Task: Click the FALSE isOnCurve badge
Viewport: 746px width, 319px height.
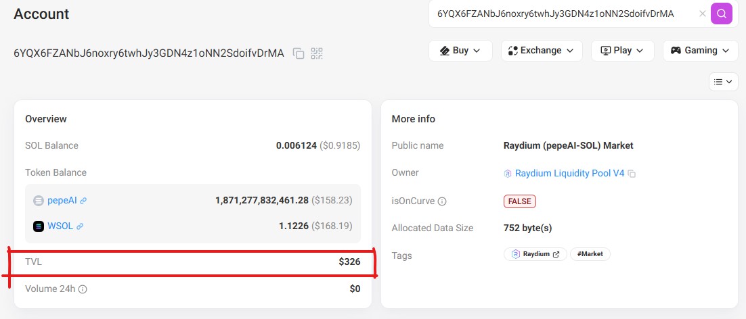Action: (x=519, y=201)
